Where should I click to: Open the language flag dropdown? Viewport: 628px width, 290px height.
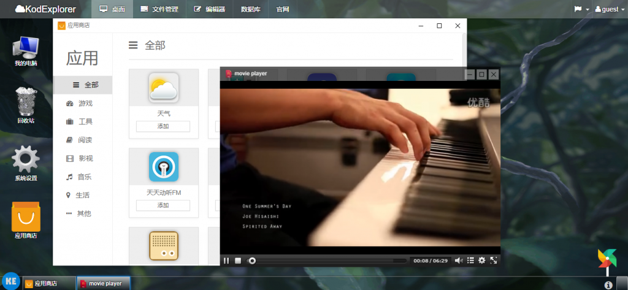[x=582, y=9]
